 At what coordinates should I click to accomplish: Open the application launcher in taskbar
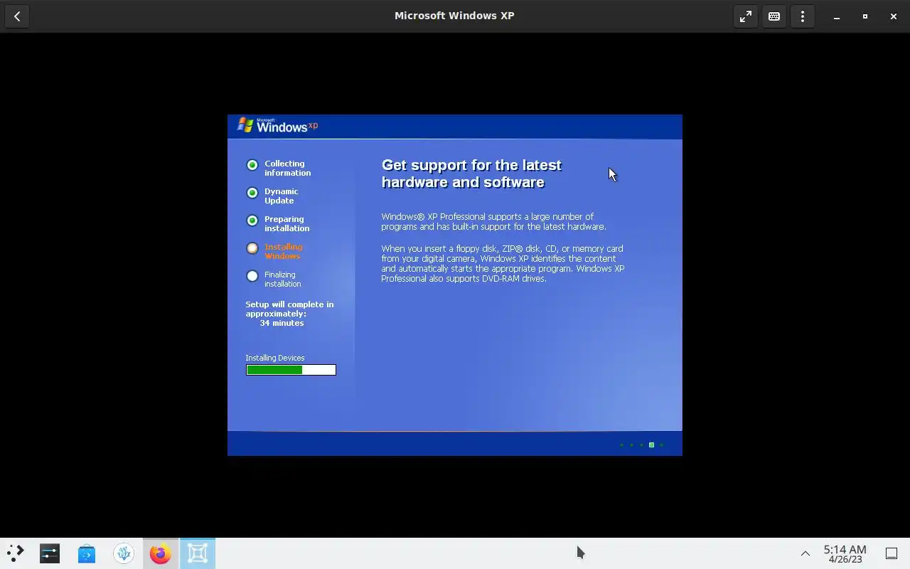[x=16, y=553]
